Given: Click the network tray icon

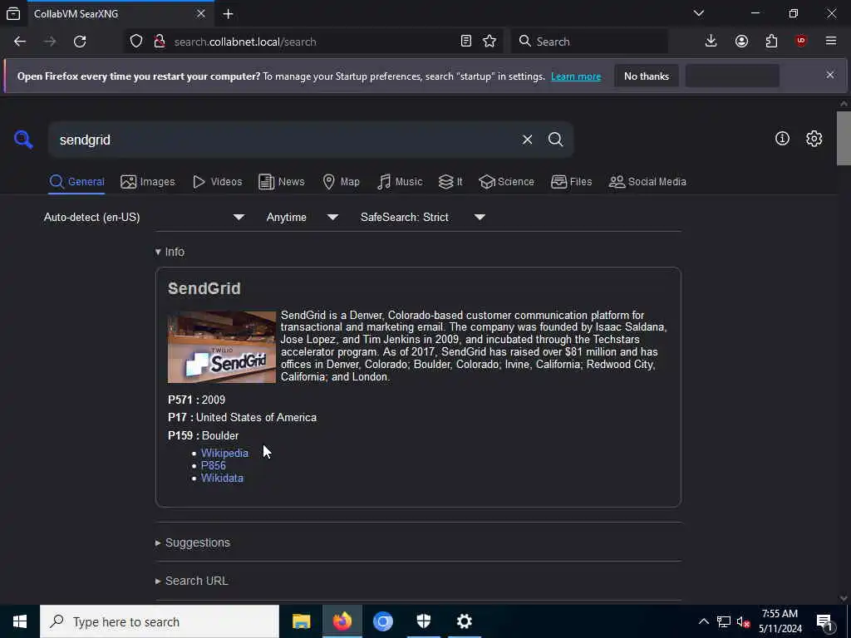Looking at the screenshot, I should [724, 621].
